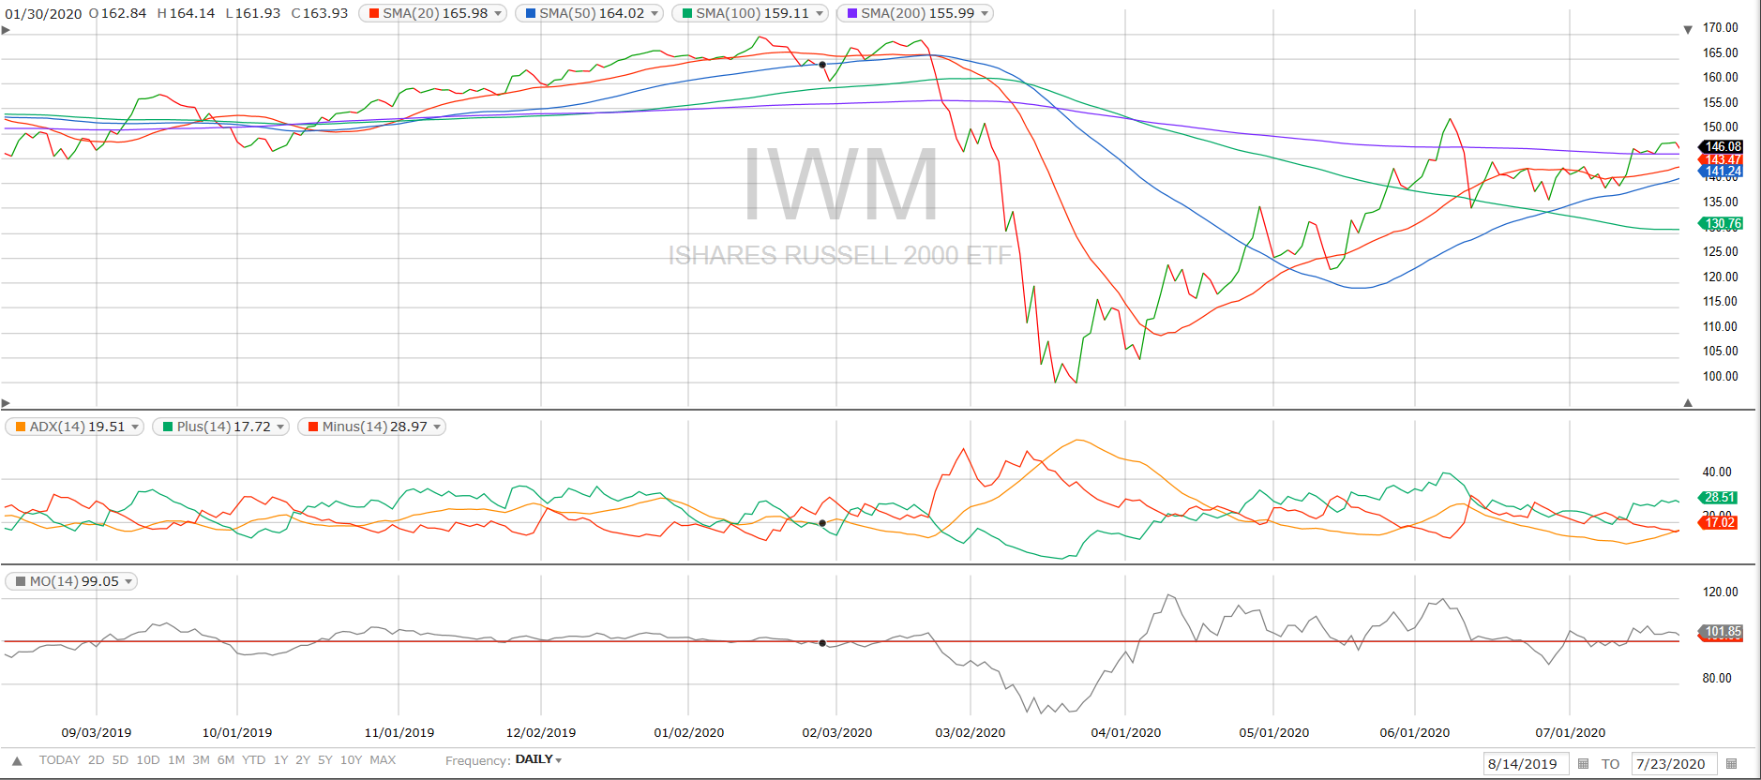The image size is (1761, 780).
Task: Click the black 146.08 last price label
Action: (1721, 146)
